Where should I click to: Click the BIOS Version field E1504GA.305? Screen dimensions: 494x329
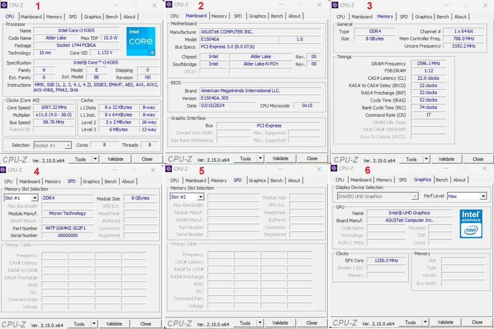click(x=260, y=98)
